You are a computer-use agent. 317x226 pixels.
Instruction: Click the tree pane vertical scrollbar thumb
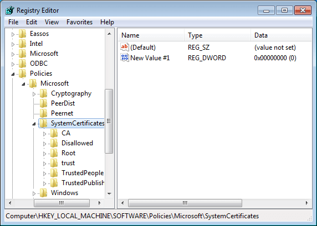[x=109, y=121]
